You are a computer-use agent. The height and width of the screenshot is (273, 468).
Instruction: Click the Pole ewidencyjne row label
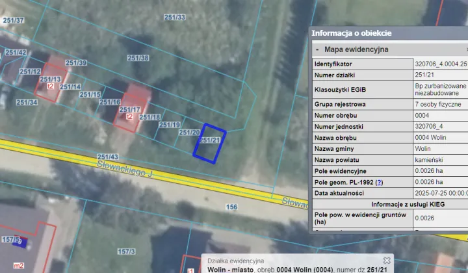coord(340,171)
